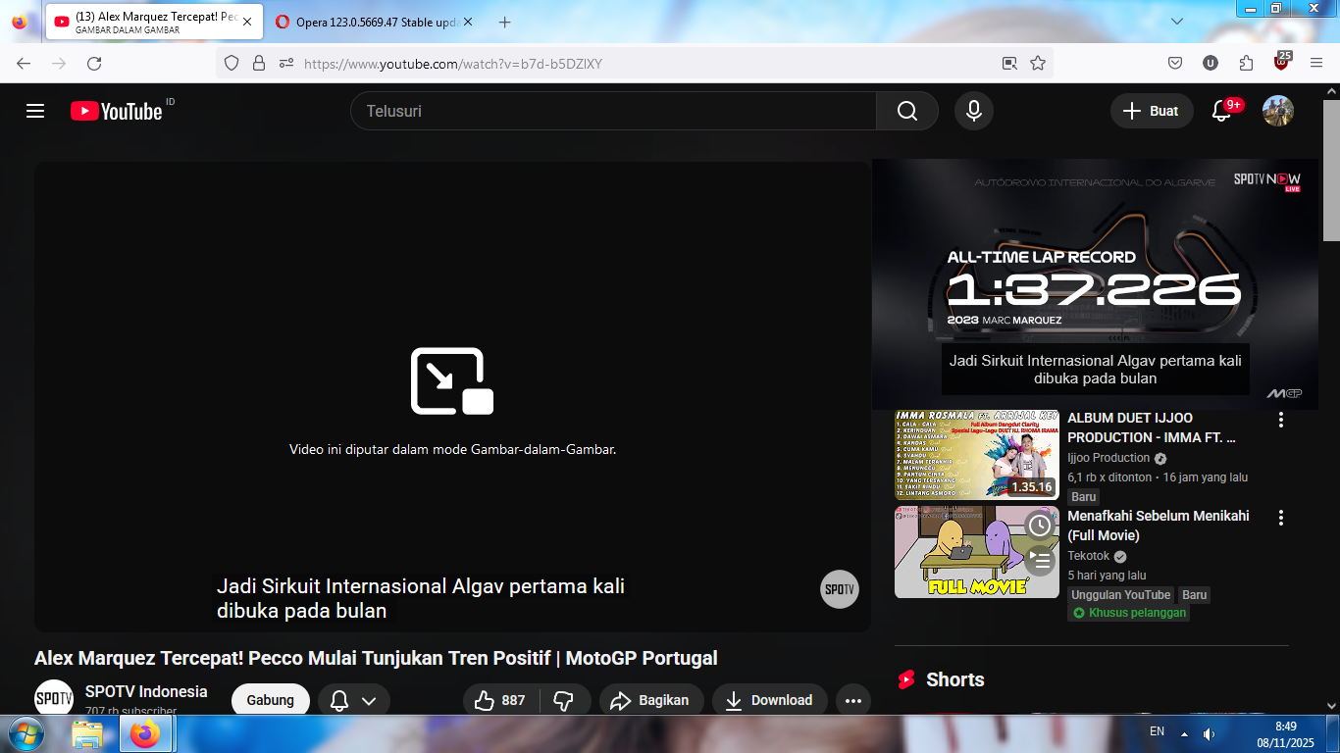Click into the Telusuri search field

point(613,111)
